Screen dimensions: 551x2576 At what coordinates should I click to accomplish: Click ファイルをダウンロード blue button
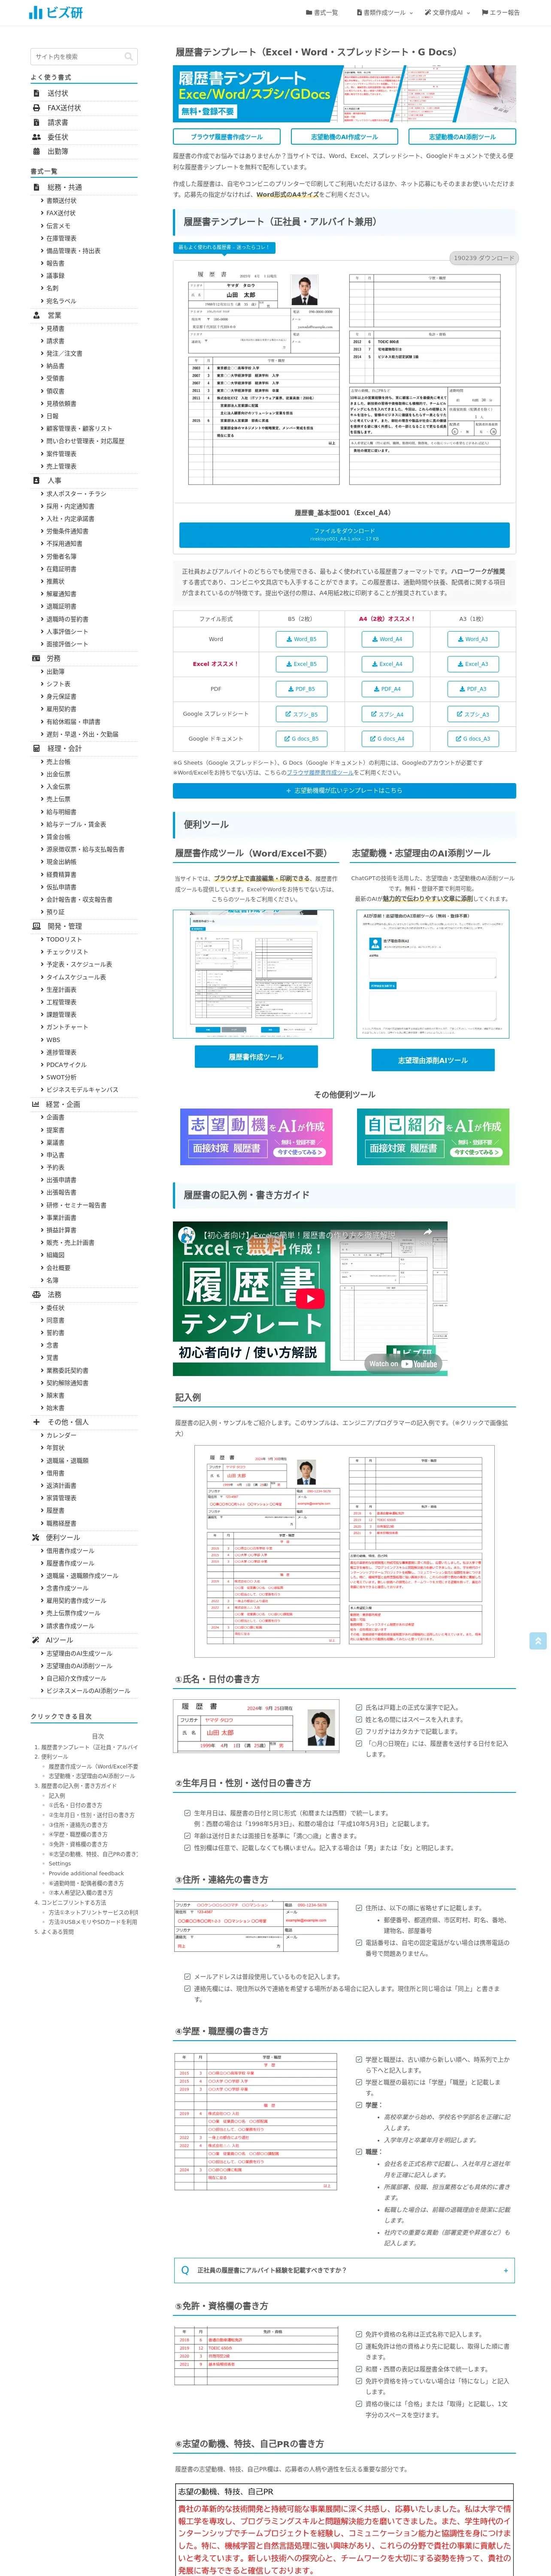(x=344, y=534)
